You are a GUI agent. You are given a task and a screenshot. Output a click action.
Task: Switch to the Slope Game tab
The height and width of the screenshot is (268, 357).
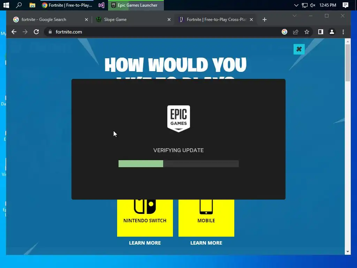(x=133, y=20)
